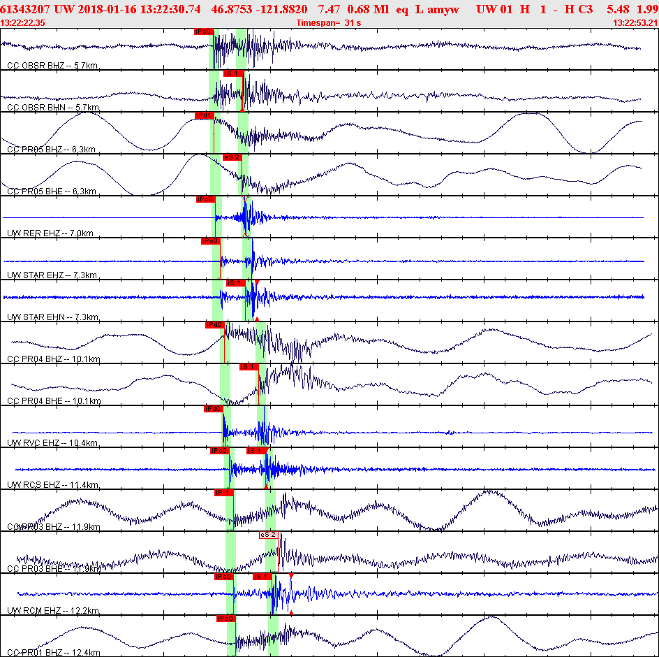Click the 'CC PR01 BHZ -- 12.4km' channel label

54,652
